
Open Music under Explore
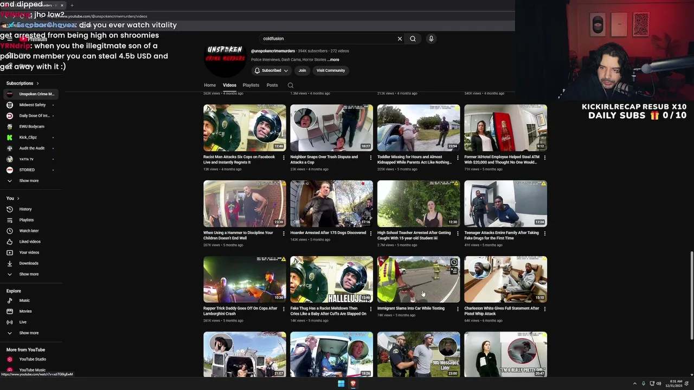point(31,301)
